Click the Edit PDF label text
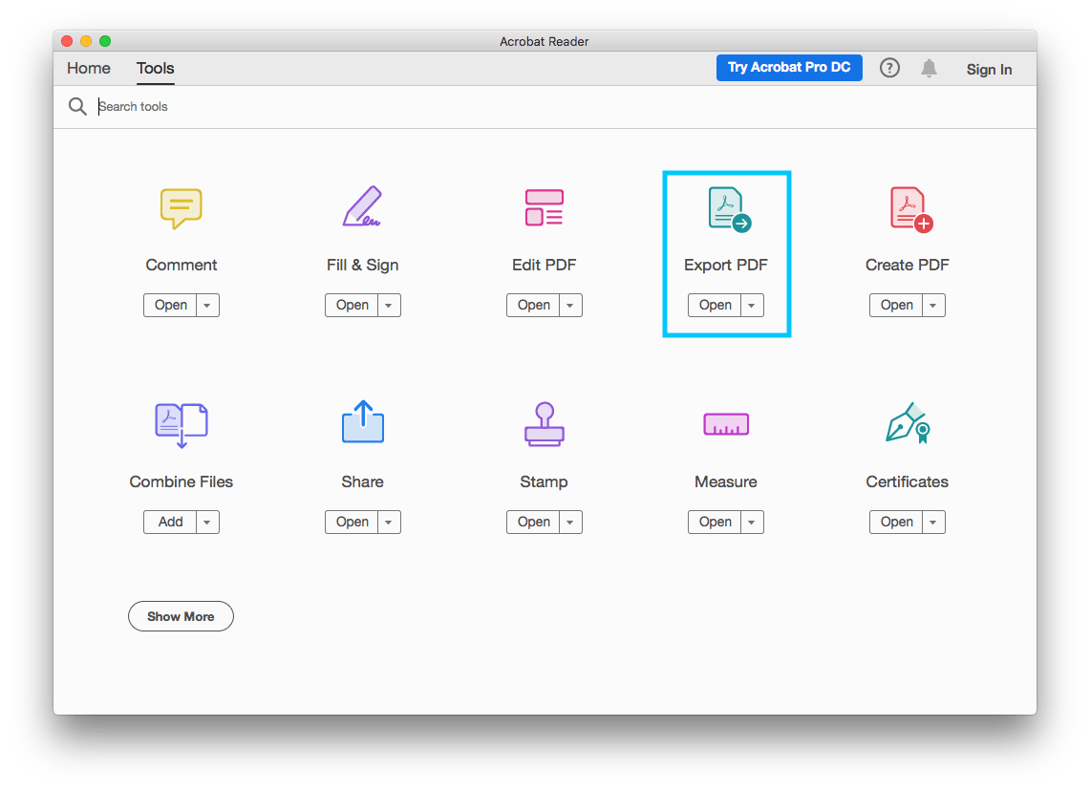The image size is (1090, 791). coord(545,265)
